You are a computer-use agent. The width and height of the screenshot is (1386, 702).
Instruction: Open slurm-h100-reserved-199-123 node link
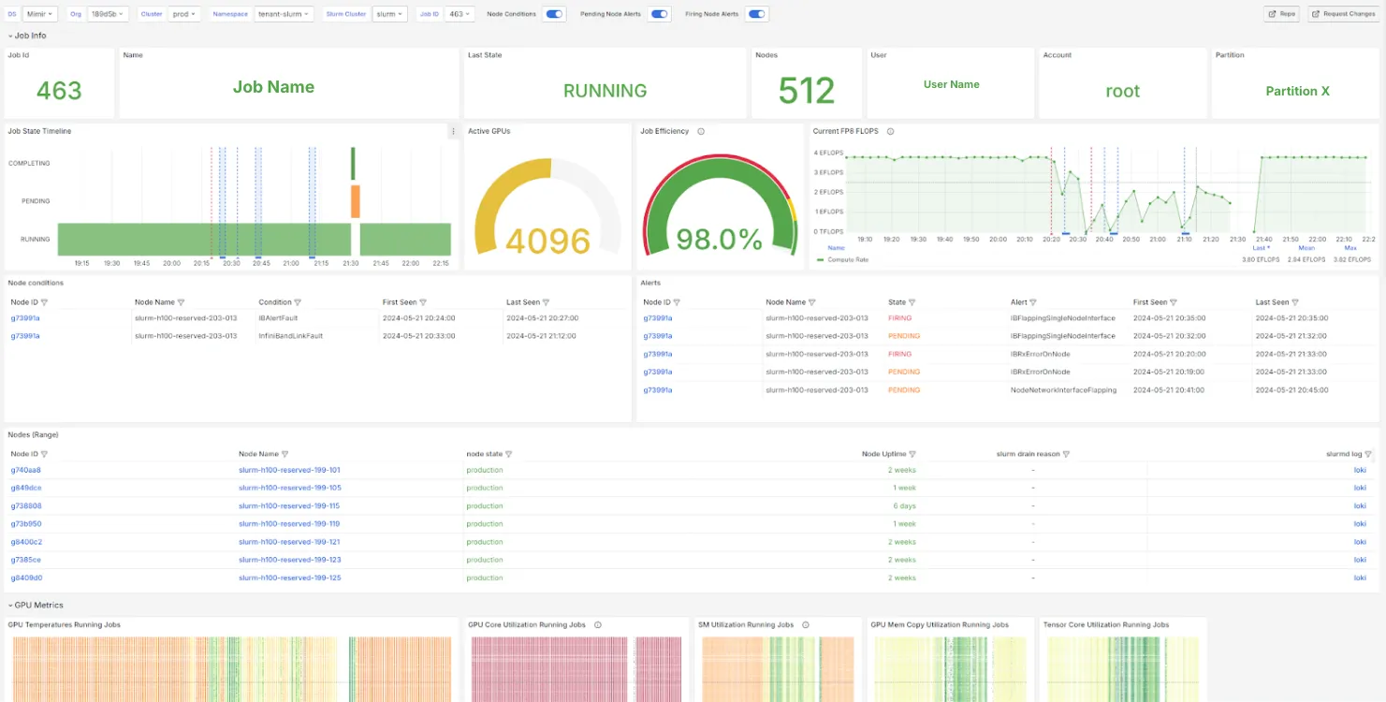[x=289, y=560]
